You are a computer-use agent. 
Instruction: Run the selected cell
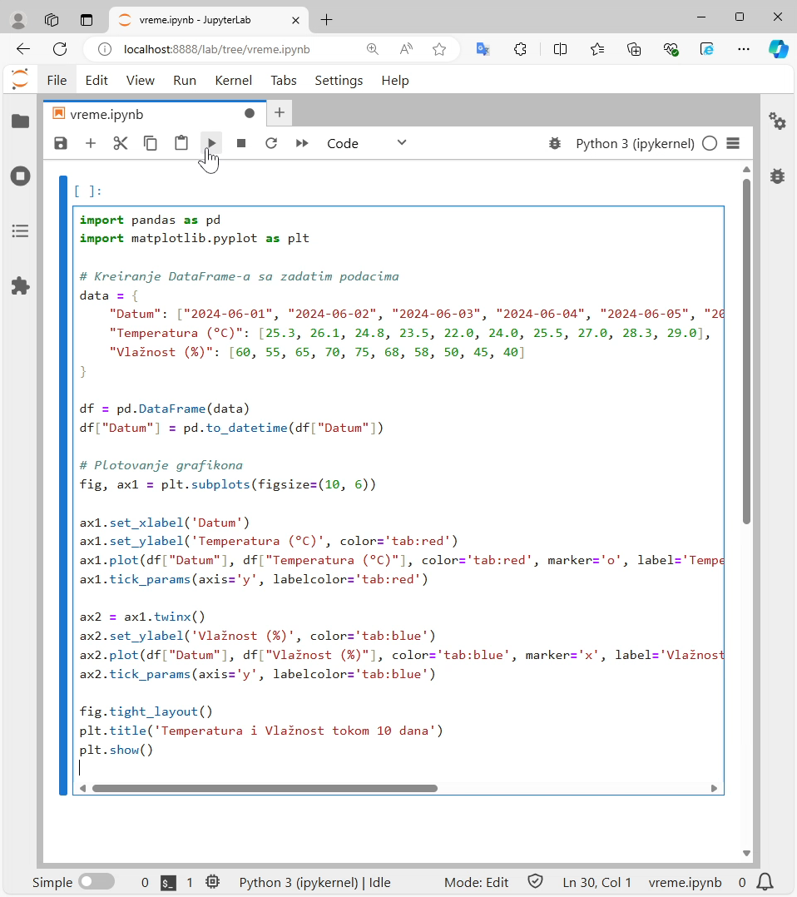(x=211, y=143)
